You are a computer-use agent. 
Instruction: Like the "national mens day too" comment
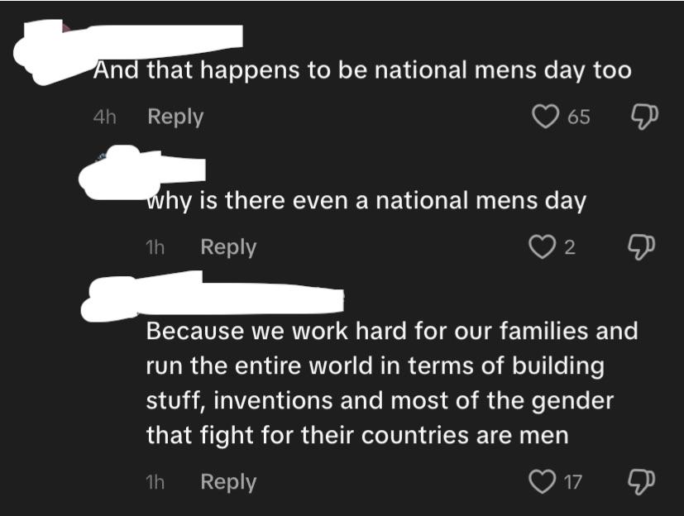coord(545,117)
